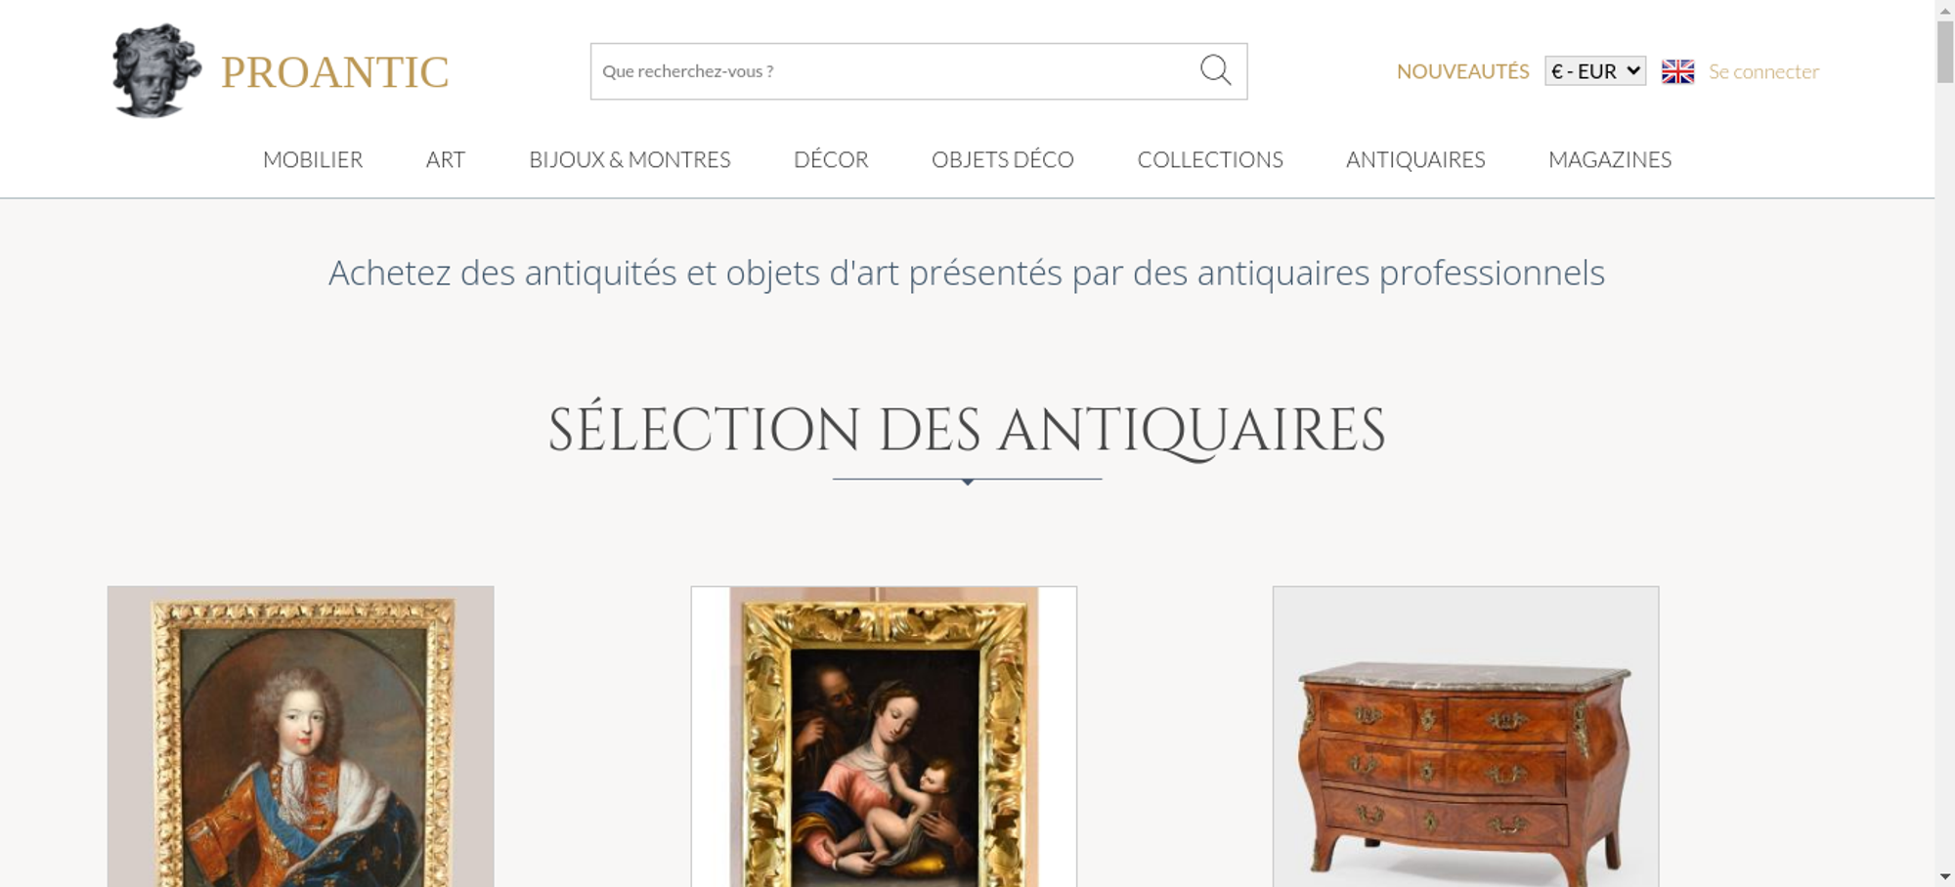Click the scrollbar down arrow

point(1945,876)
